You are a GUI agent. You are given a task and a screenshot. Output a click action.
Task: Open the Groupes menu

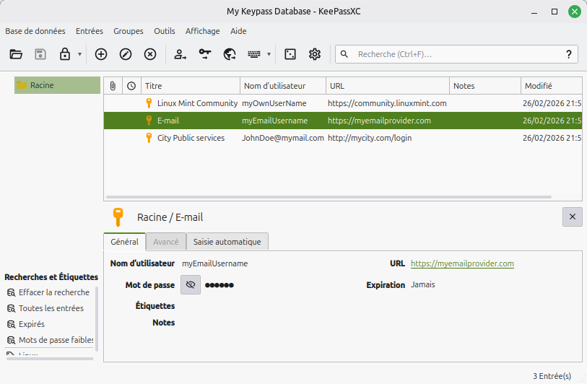[128, 31]
